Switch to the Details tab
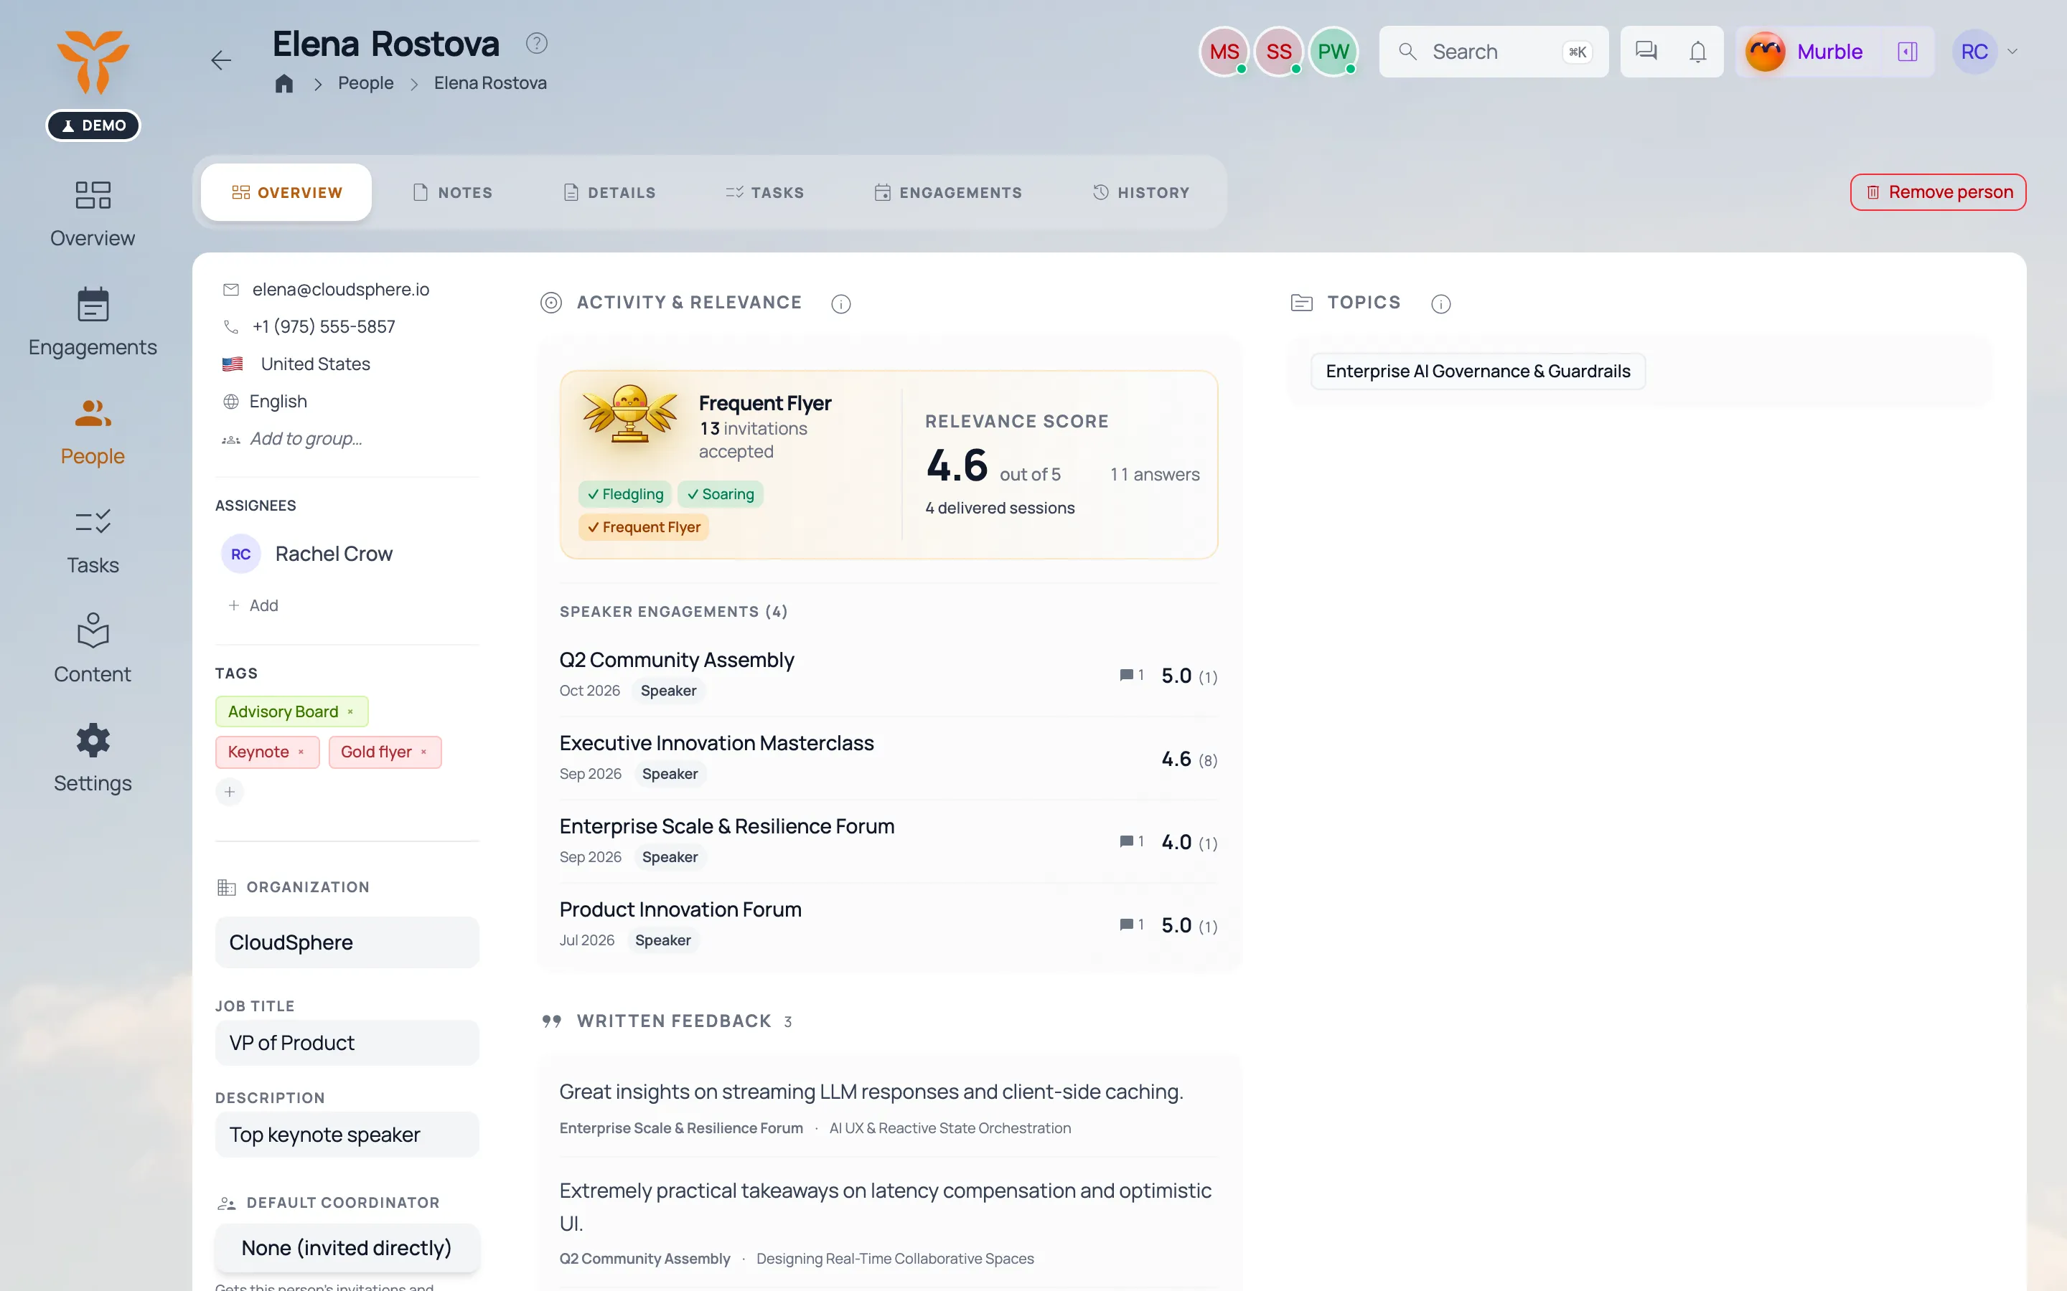The height and width of the screenshot is (1291, 2067). coord(610,192)
